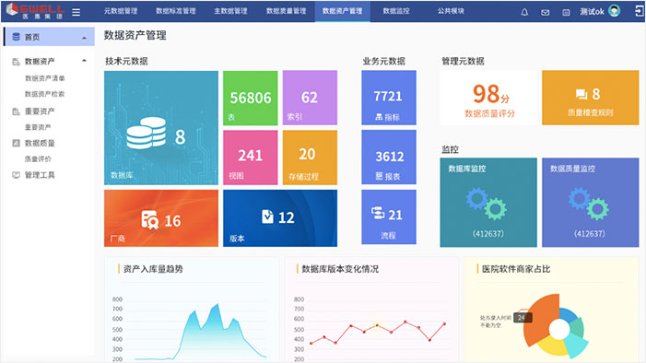Click the certificate icon in 厂商 tile
Image resolution: width=646 pixels, height=363 pixels.
[x=149, y=219]
